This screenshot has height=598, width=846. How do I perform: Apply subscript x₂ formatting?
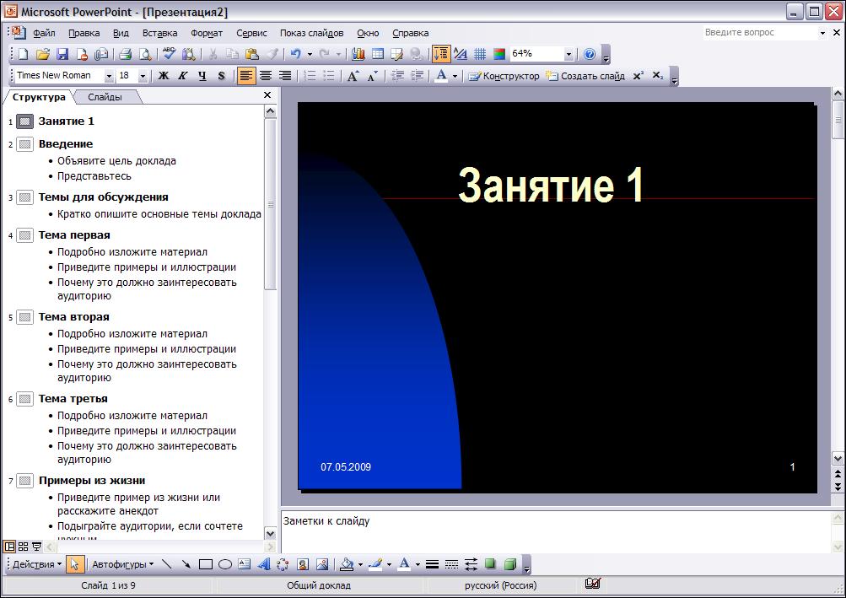click(658, 76)
